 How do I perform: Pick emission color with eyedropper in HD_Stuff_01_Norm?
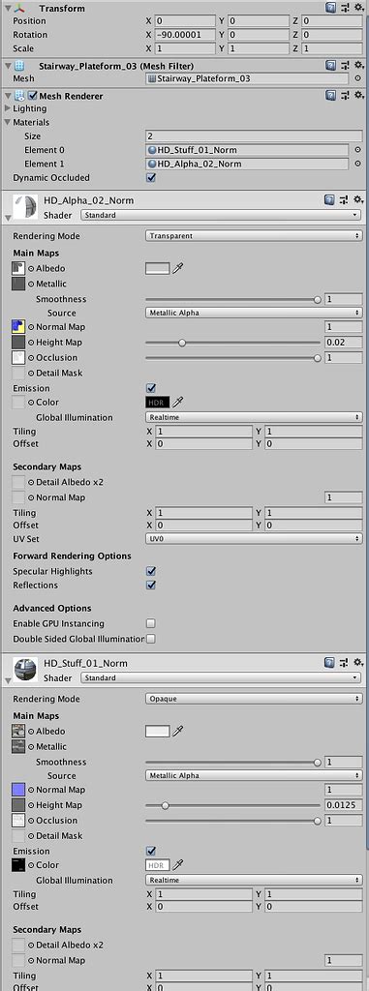[x=178, y=864]
